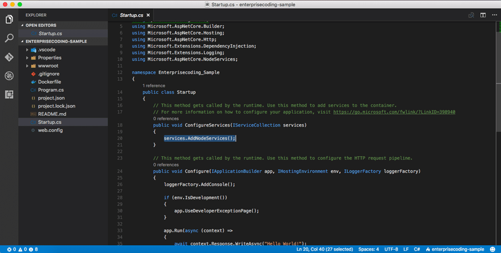Viewport: 501px width, 253px height.
Task: Open .gitignore file in explorer
Action: pyautogui.click(x=49, y=74)
